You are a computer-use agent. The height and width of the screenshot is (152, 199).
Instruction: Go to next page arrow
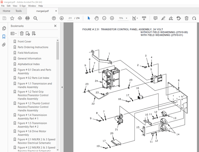click(62, 18)
